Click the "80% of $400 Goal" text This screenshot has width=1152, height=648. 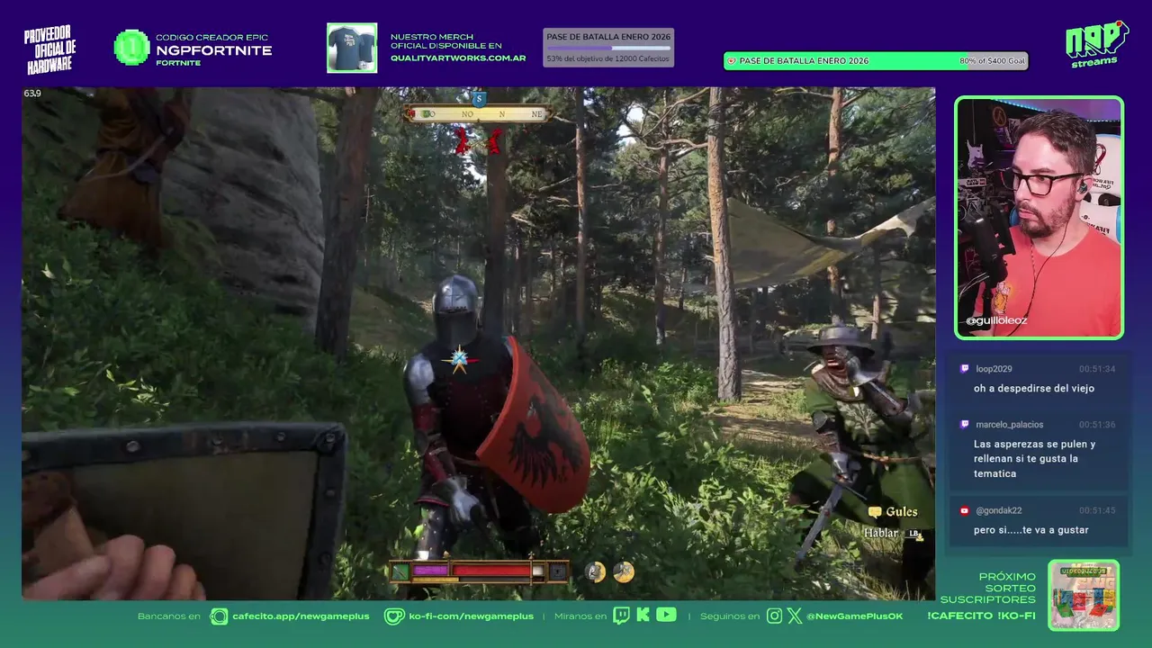click(x=993, y=61)
